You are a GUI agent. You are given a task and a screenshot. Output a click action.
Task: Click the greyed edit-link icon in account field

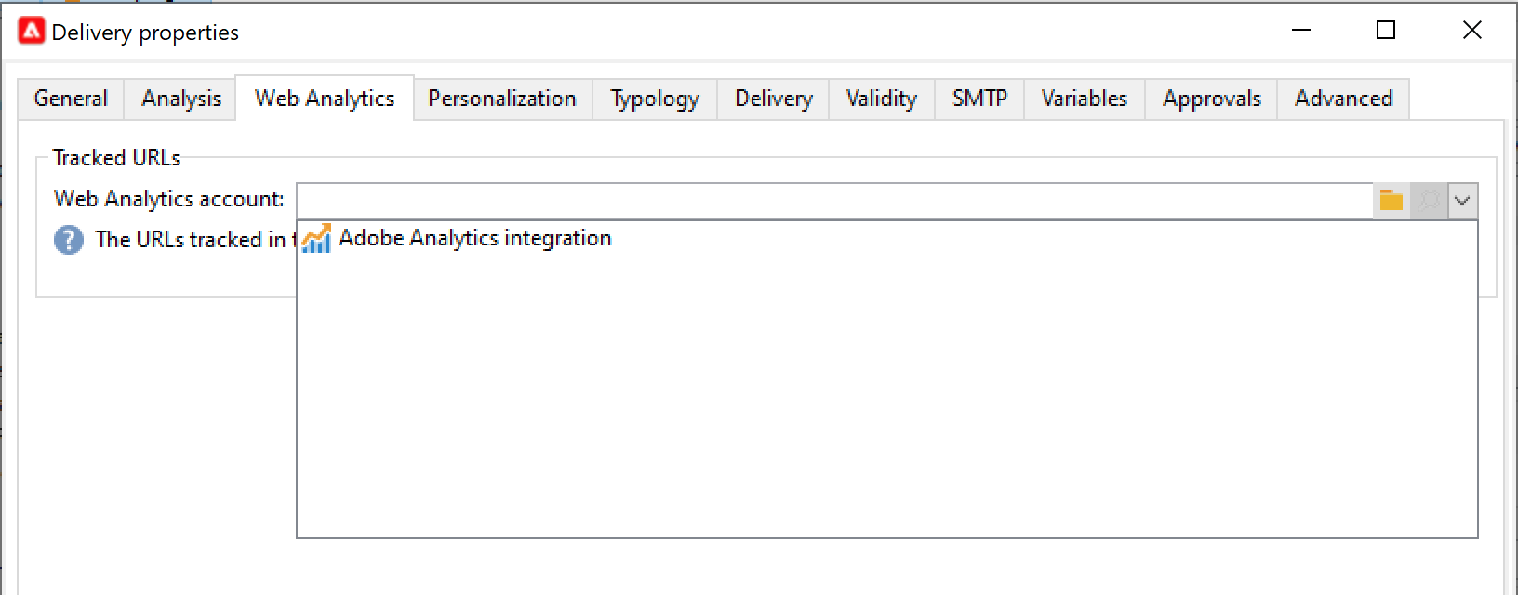(x=1428, y=200)
